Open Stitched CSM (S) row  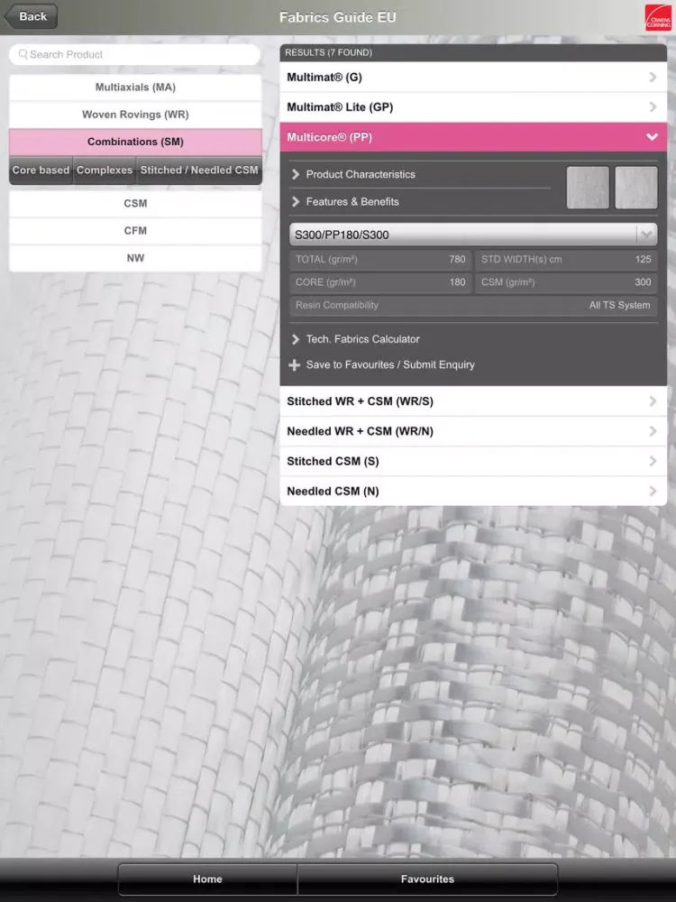tap(473, 461)
